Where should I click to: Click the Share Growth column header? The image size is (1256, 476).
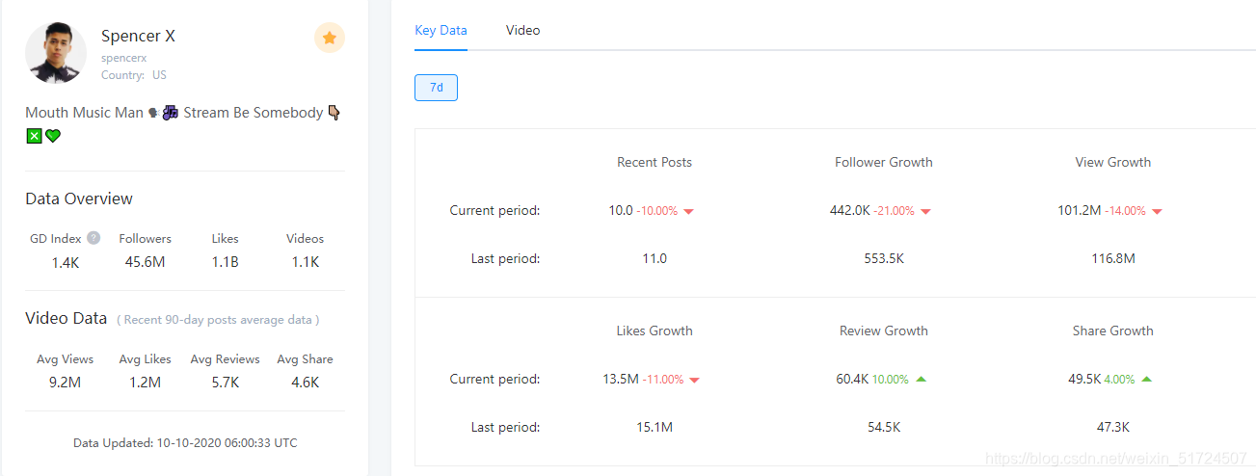click(x=1113, y=331)
